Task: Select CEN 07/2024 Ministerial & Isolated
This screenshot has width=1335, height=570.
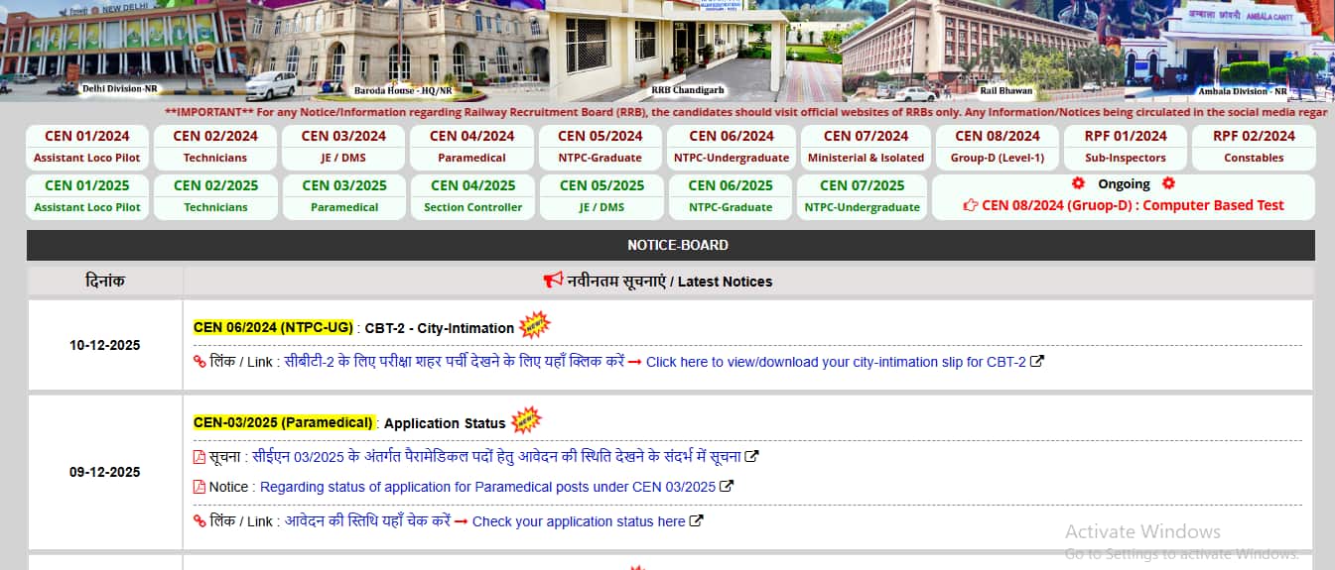Action: (866, 147)
